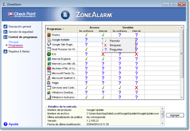
Task: Click the details panel scrollbar thumb
Action: 162,114
